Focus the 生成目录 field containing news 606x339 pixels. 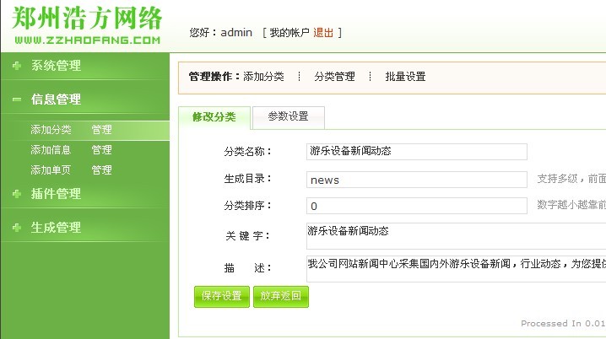(x=417, y=180)
